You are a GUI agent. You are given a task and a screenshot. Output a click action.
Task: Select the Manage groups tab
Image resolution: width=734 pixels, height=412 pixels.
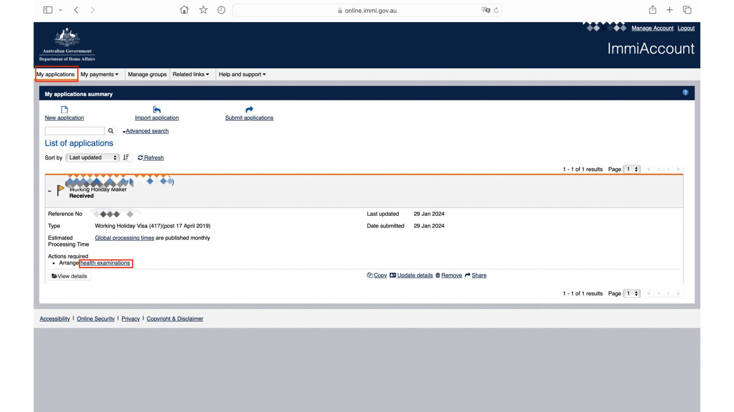point(147,74)
